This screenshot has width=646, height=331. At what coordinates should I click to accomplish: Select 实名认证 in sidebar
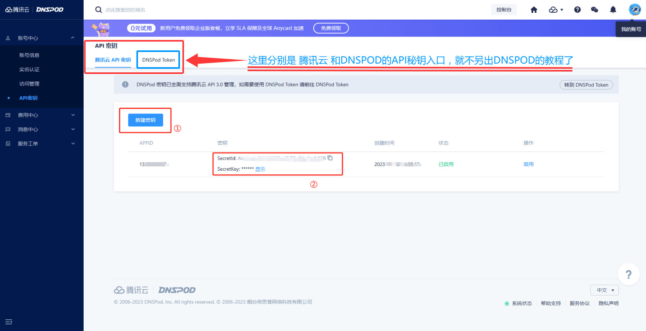pos(29,70)
